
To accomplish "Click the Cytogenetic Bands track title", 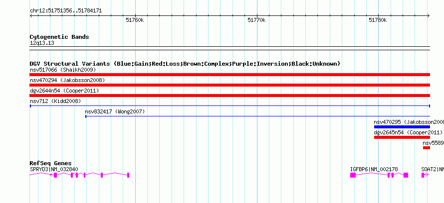I will coord(59,37).
